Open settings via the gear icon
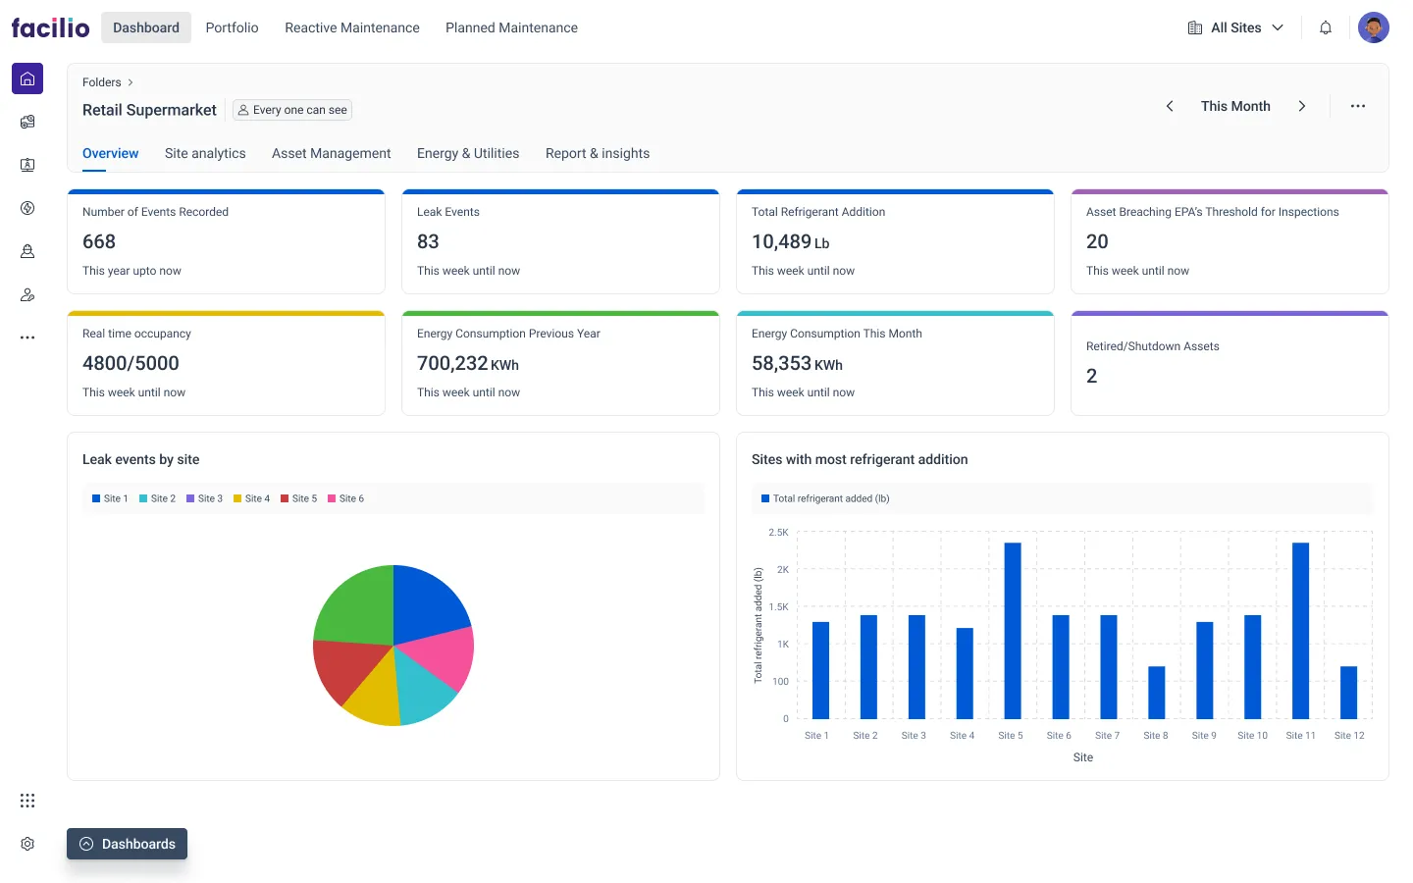Viewport: 1413px width, 883px height. (x=26, y=843)
